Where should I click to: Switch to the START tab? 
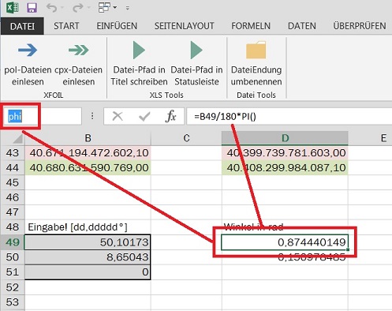[66, 26]
